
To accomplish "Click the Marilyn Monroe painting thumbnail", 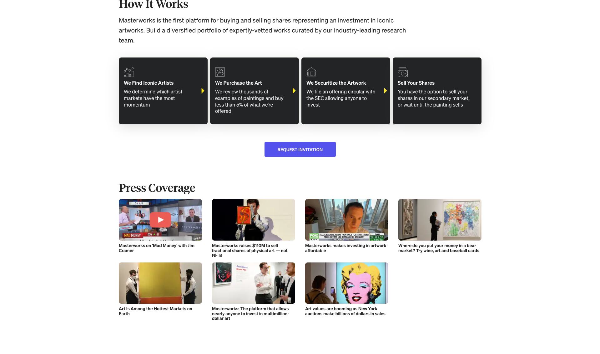I will 346,283.
